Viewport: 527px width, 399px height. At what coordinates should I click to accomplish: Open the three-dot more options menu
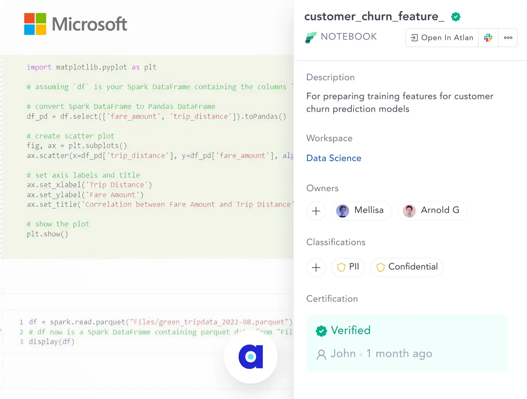click(508, 38)
